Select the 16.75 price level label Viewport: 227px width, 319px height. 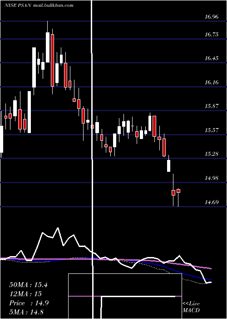point(212,34)
